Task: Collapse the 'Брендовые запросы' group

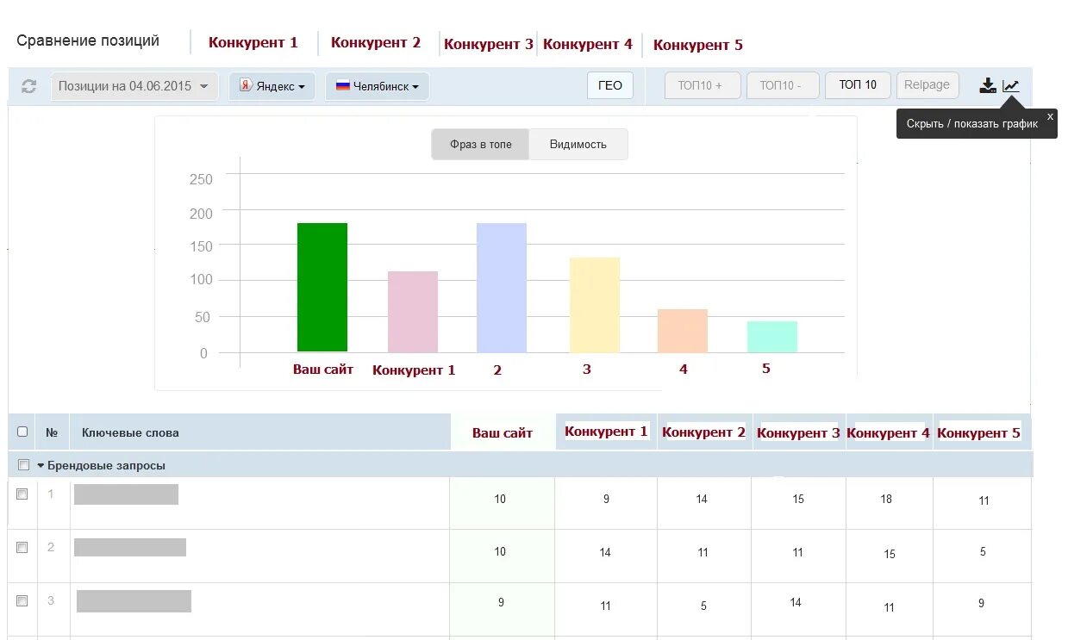Action: [41, 465]
